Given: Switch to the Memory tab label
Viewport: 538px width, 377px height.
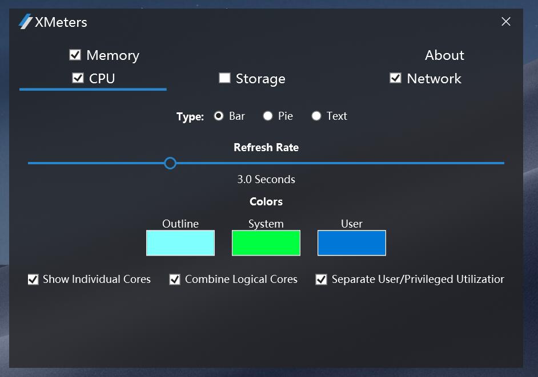Looking at the screenshot, I should point(113,55).
